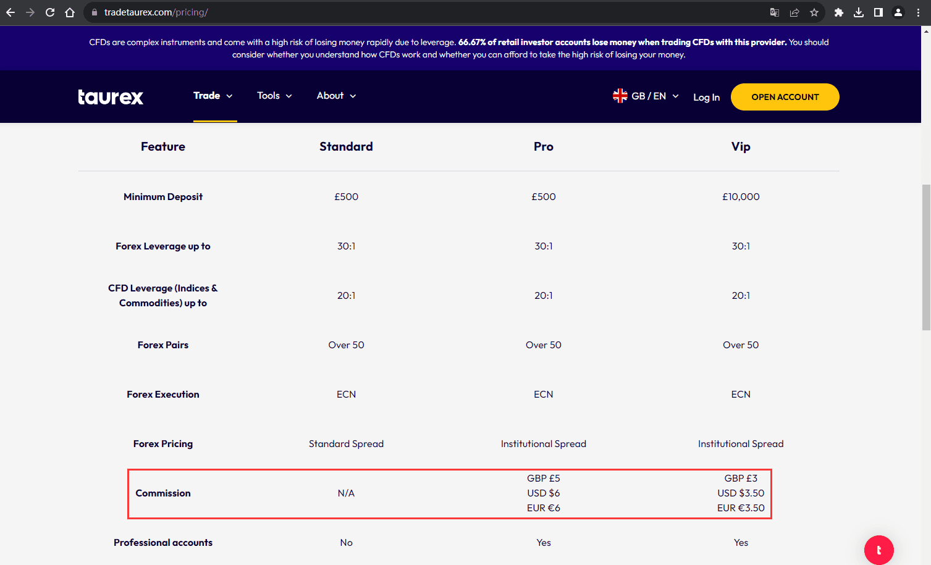931x565 pixels.
Task: Click the Professional accounts row label
Action: (163, 542)
